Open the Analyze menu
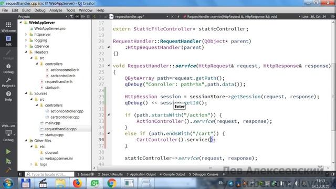 (x=56, y=10)
